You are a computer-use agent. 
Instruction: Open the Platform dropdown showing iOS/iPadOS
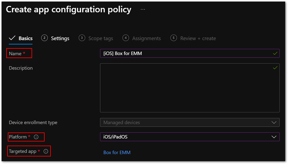(x=190, y=137)
